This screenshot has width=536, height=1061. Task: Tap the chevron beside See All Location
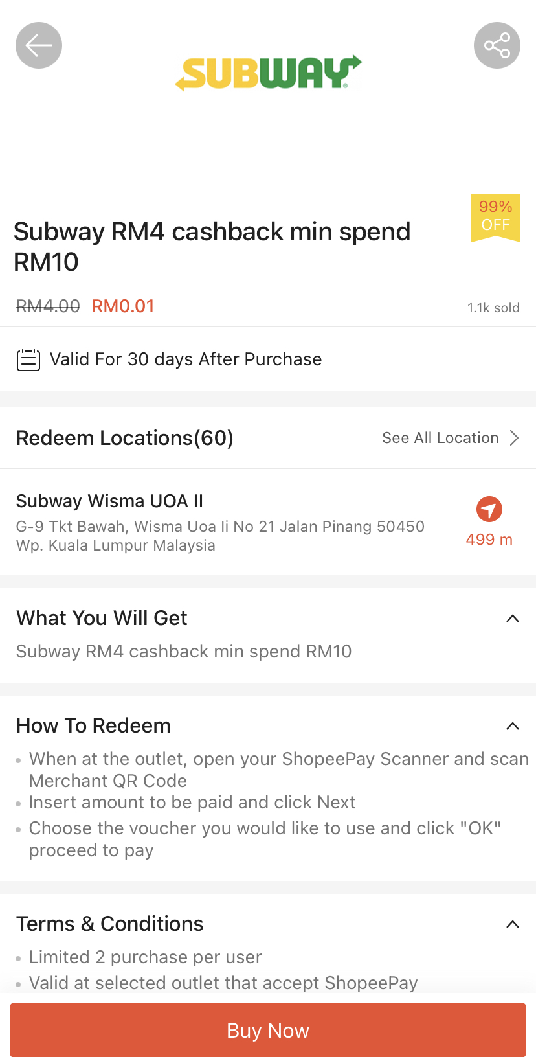pyautogui.click(x=515, y=438)
